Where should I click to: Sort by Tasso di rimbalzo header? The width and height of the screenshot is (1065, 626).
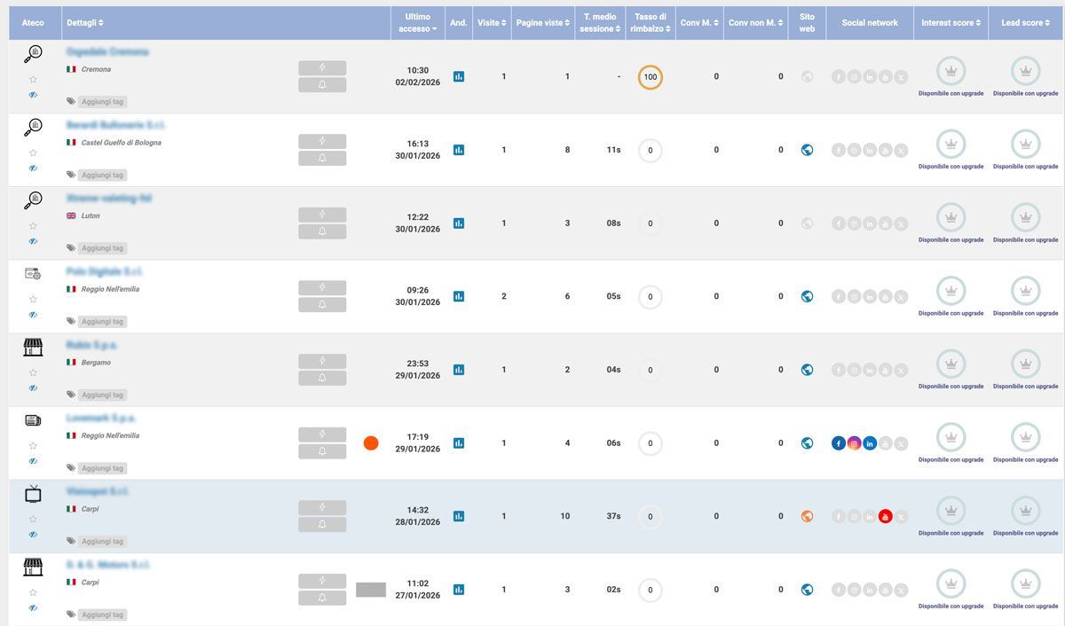[650, 23]
